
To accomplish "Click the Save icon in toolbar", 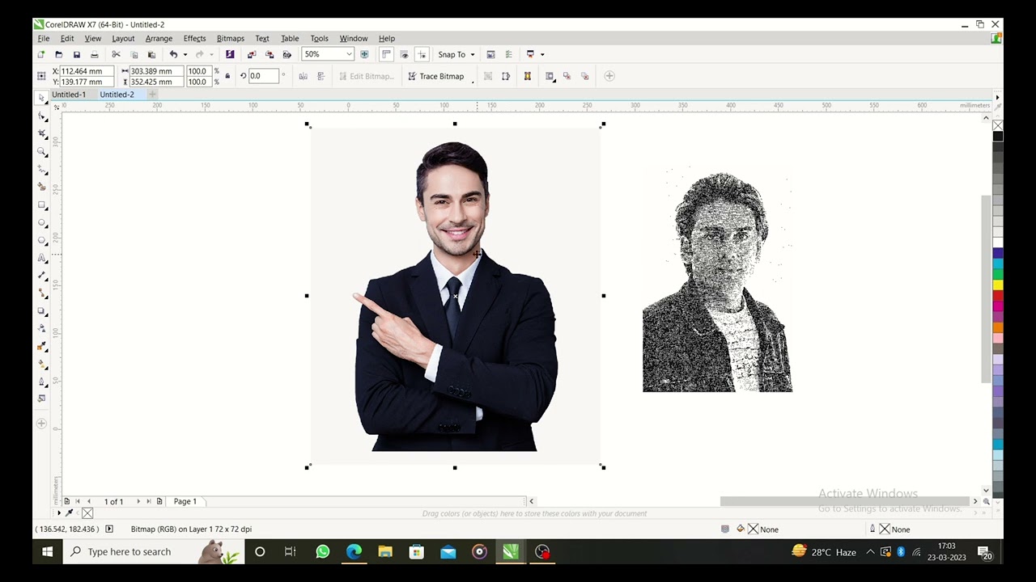I will pyautogui.click(x=77, y=54).
